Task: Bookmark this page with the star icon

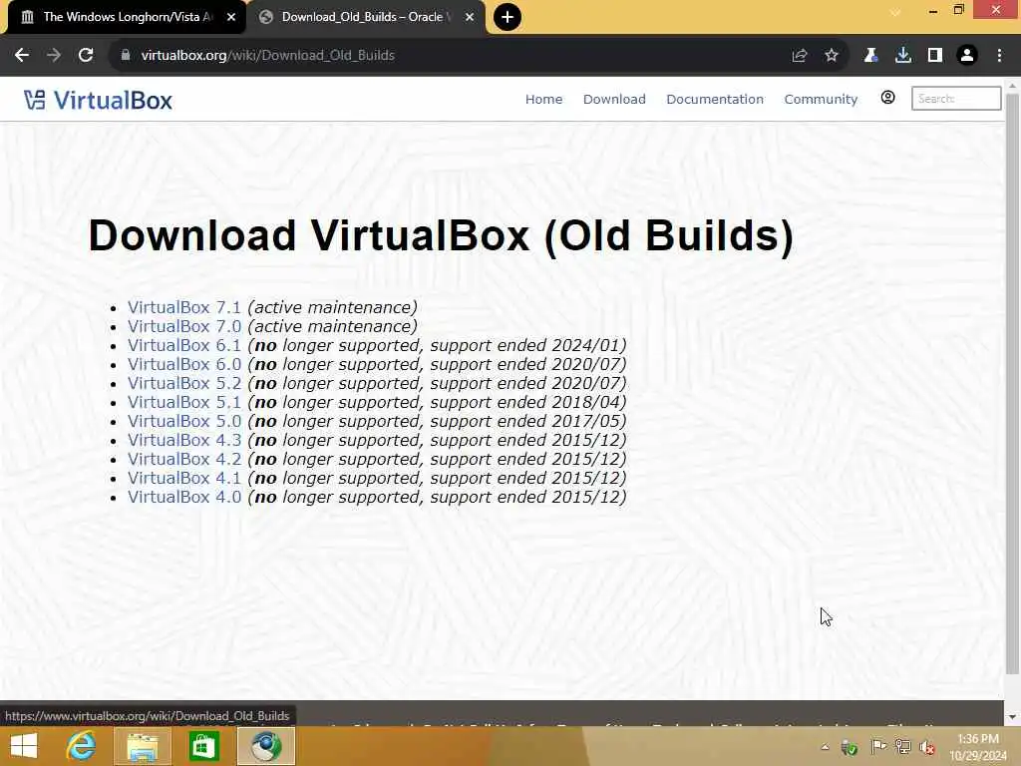Action: 832,56
